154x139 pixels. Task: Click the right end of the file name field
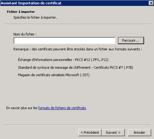click(x=113, y=40)
